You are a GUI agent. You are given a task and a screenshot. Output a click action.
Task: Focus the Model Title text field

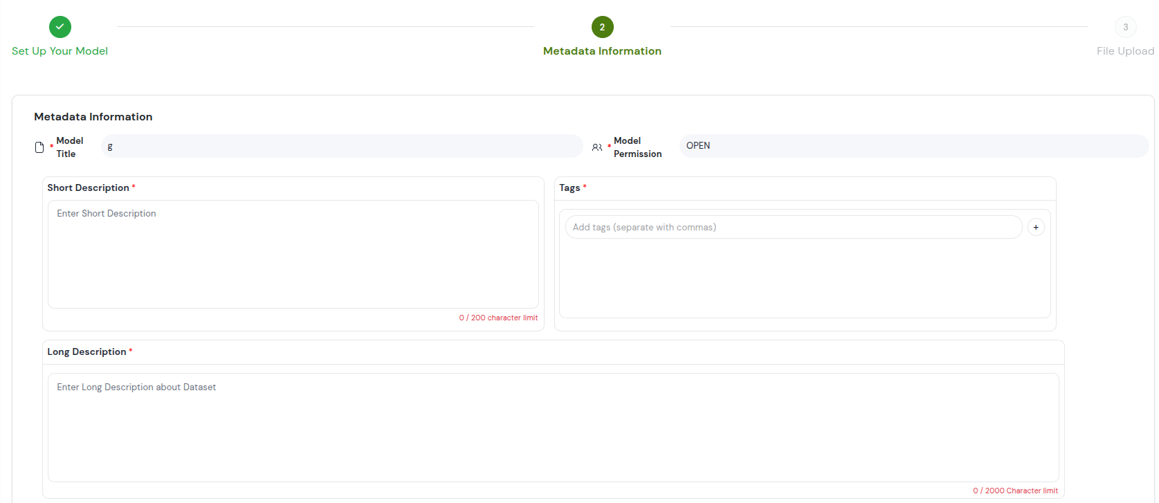coord(342,146)
